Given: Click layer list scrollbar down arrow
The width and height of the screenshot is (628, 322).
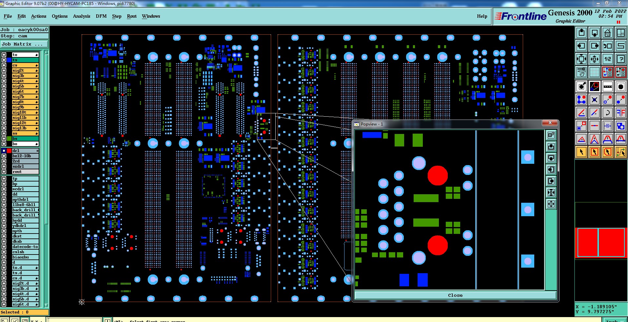Looking at the screenshot, I should click(46, 305).
